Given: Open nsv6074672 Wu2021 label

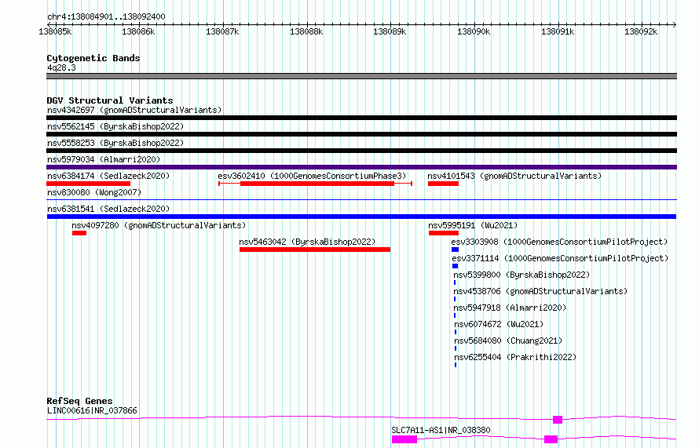Looking at the screenshot, I should [x=499, y=324].
